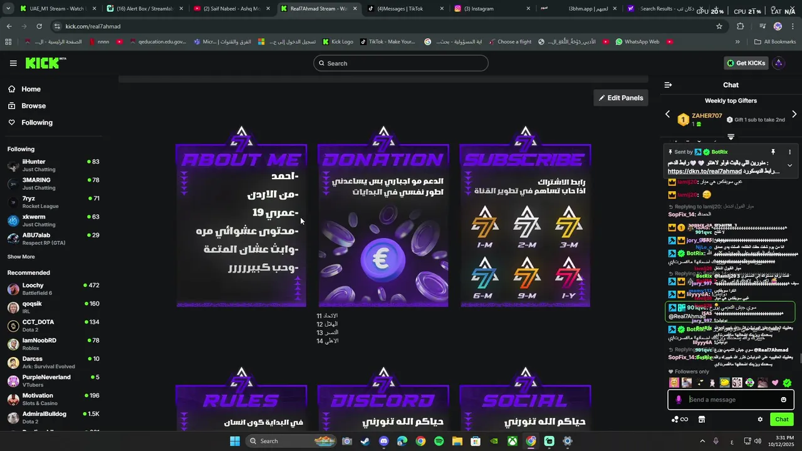Screen dimensions: 802x451
Task: Expand the pinned BotRix message chevron
Action: tap(789, 165)
